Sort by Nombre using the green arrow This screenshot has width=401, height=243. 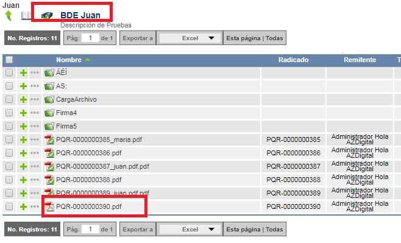click(x=88, y=60)
